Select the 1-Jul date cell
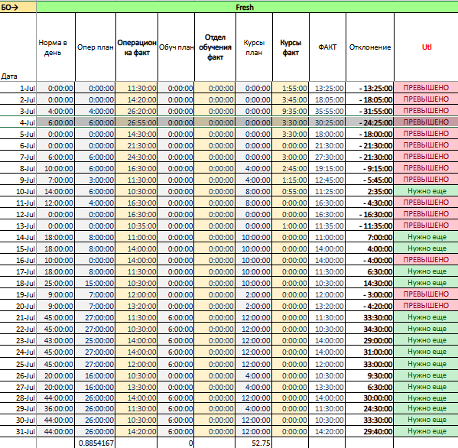This screenshot has height=448, width=458. click(18, 88)
